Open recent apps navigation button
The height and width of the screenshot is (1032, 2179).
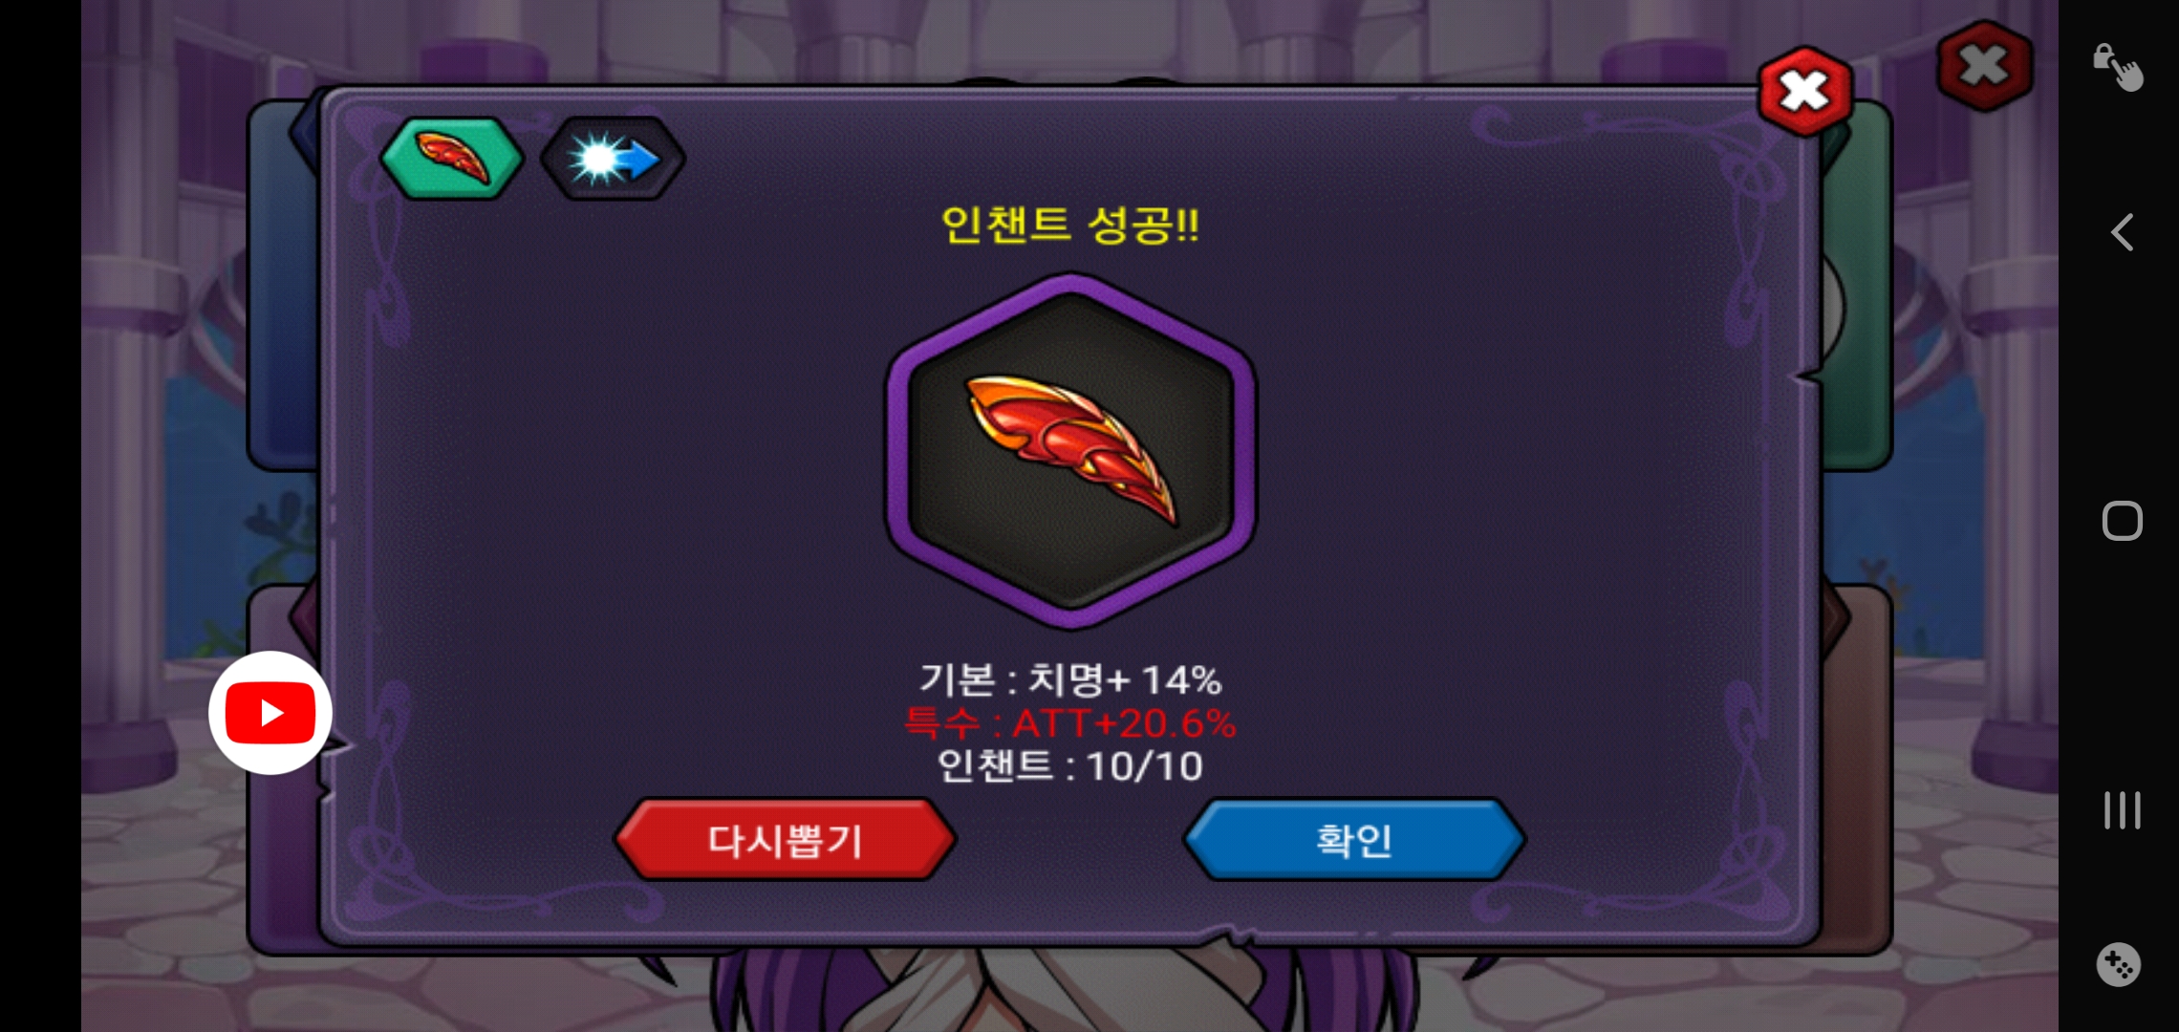click(2122, 810)
